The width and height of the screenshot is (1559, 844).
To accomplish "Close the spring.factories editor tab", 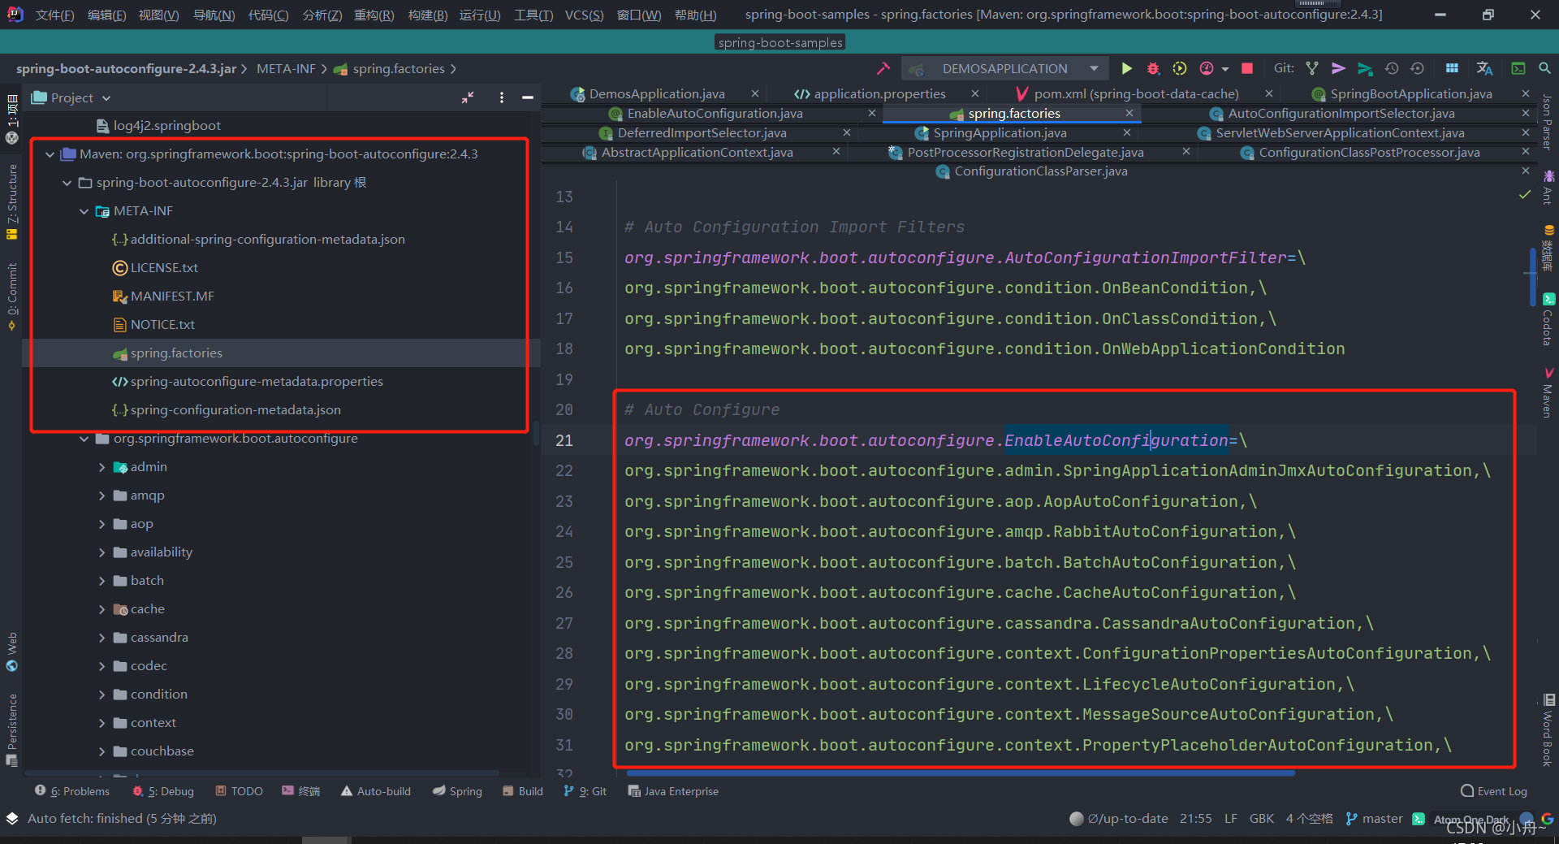I will (1129, 114).
